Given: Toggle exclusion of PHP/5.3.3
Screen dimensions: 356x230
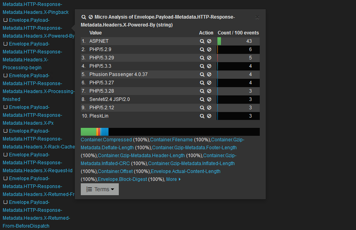Looking at the screenshot, I should 210,66.
